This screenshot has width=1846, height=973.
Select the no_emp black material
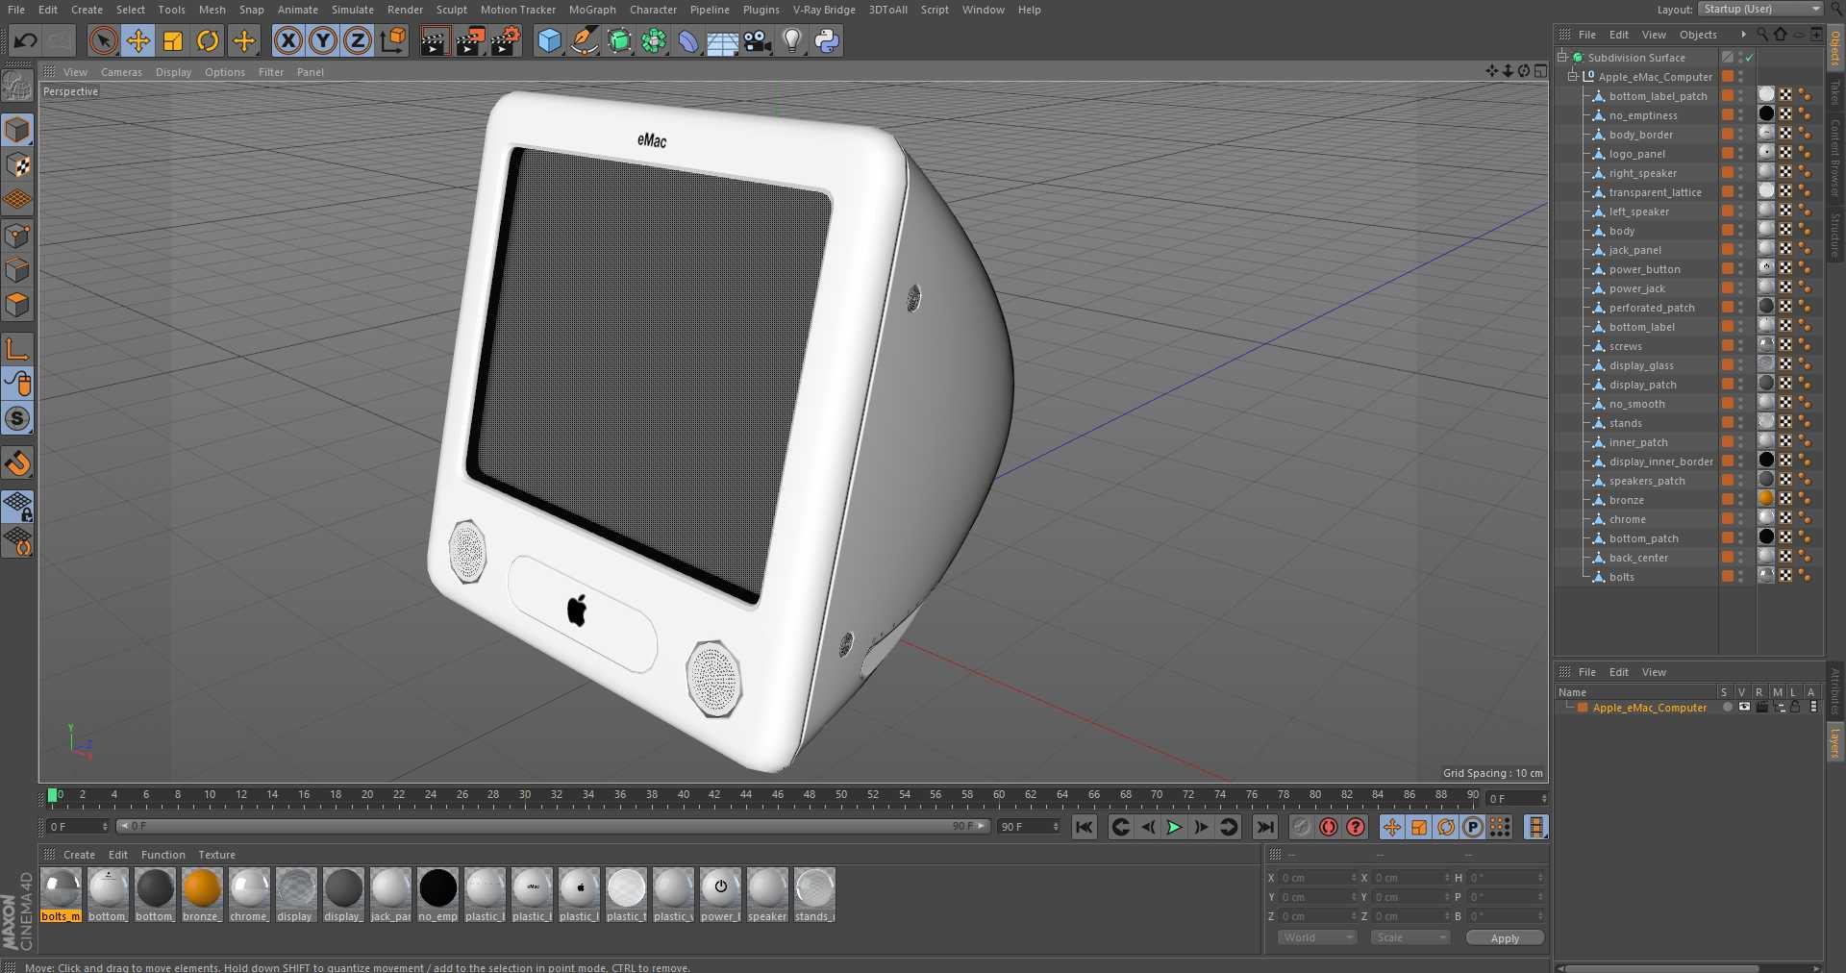[437, 888]
